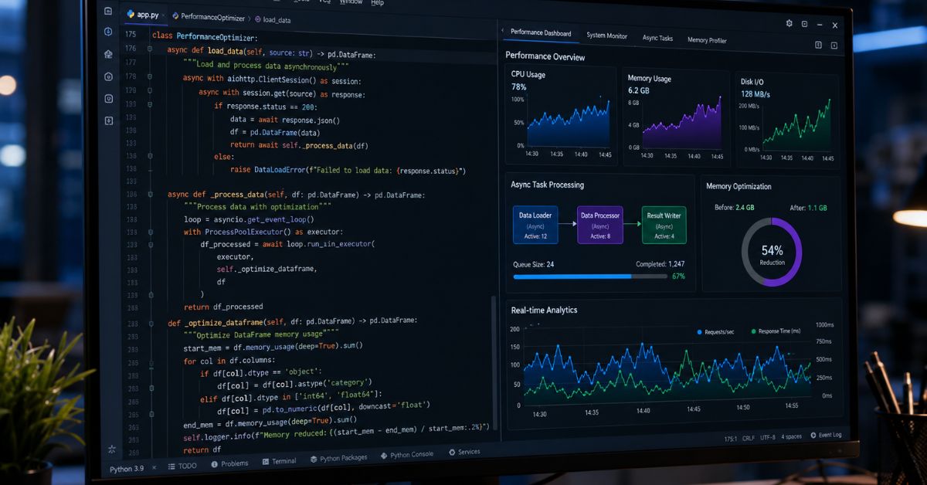This screenshot has height=485, width=927.
Task: Open the Problems tool window
Action: [x=229, y=463]
